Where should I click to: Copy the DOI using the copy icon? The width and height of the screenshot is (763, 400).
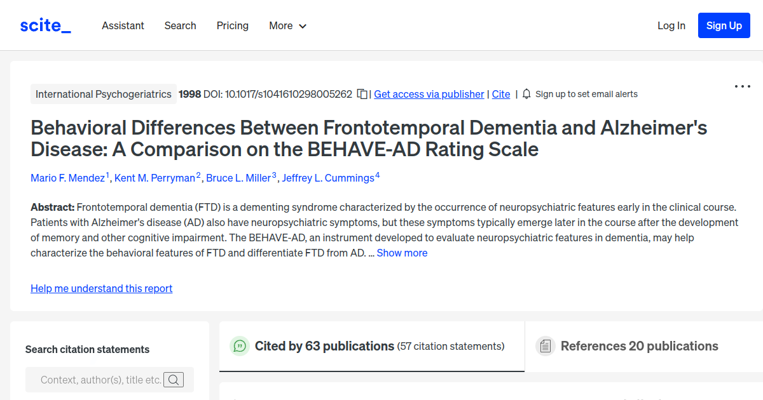coord(361,93)
